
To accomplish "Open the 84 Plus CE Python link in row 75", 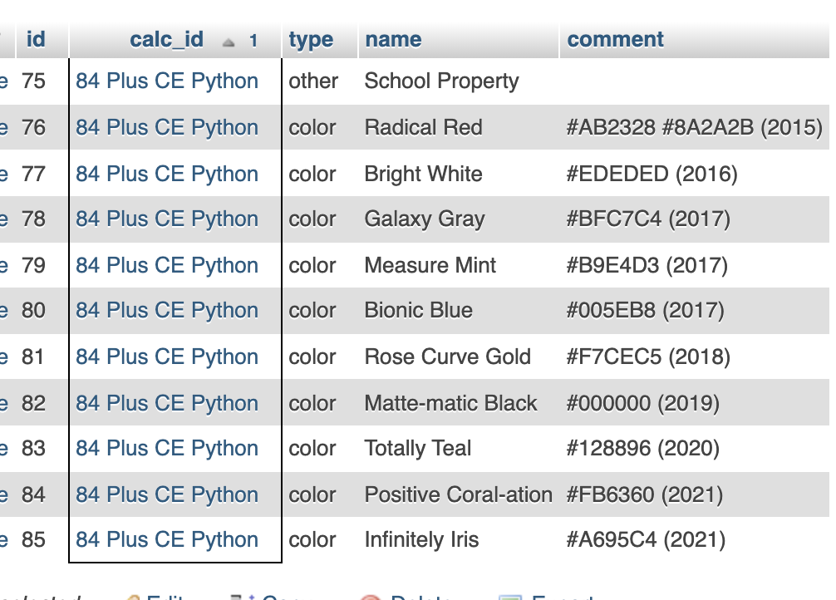I will click(x=167, y=81).
